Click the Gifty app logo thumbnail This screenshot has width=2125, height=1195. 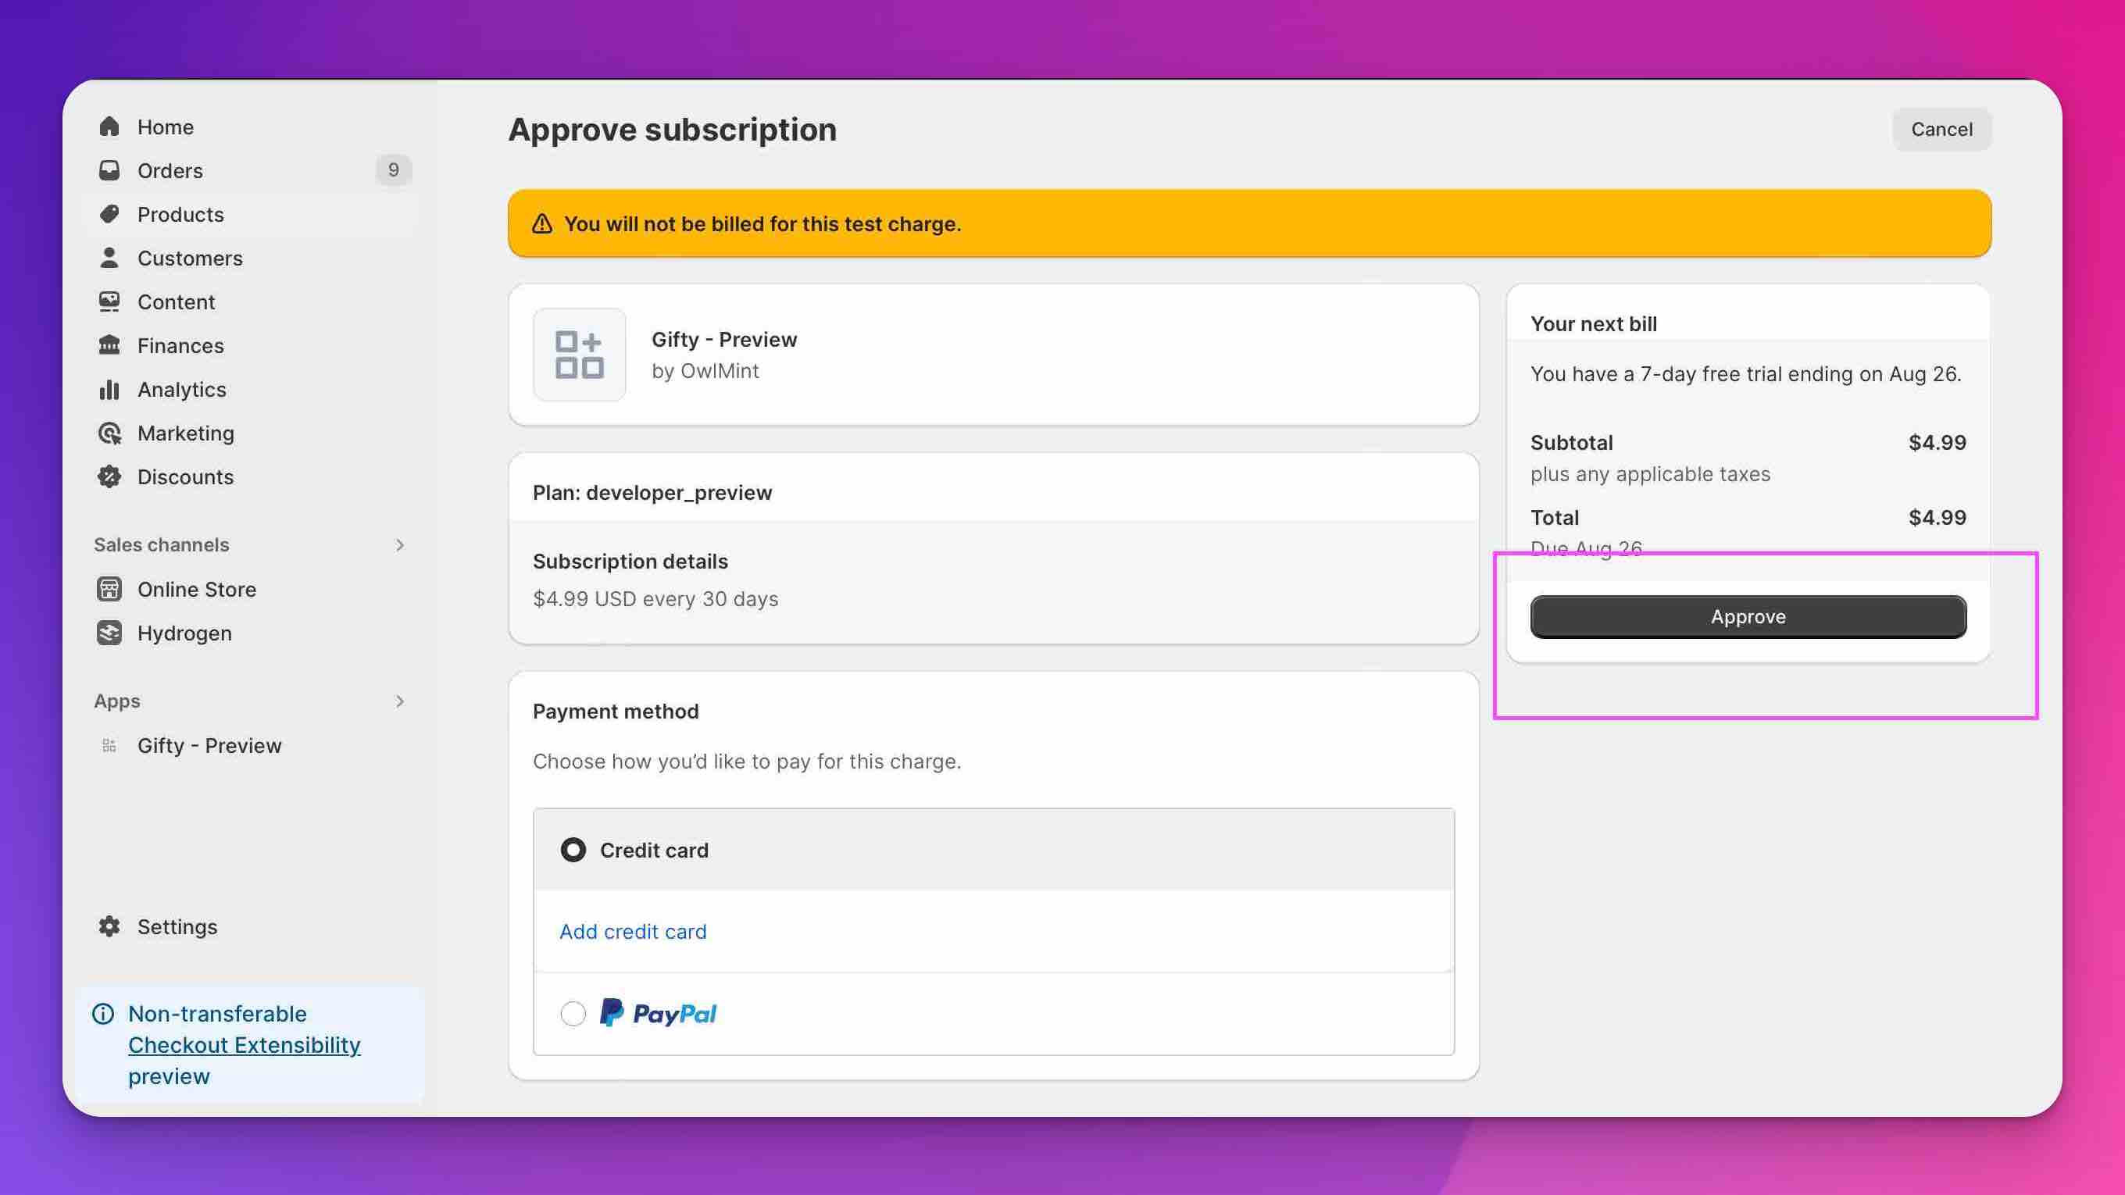pos(579,355)
